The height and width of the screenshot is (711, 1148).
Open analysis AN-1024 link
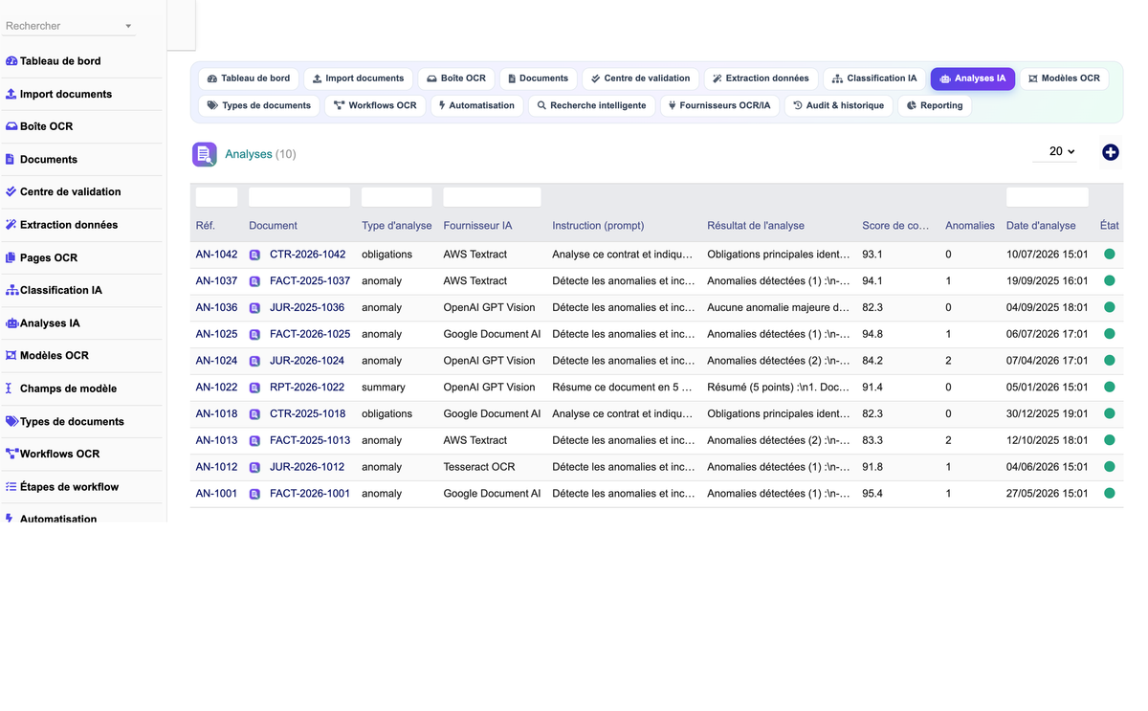pyautogui.click(x=216, y=361)
